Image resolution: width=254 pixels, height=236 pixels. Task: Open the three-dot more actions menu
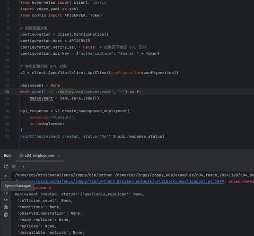(x=23, y=166)
